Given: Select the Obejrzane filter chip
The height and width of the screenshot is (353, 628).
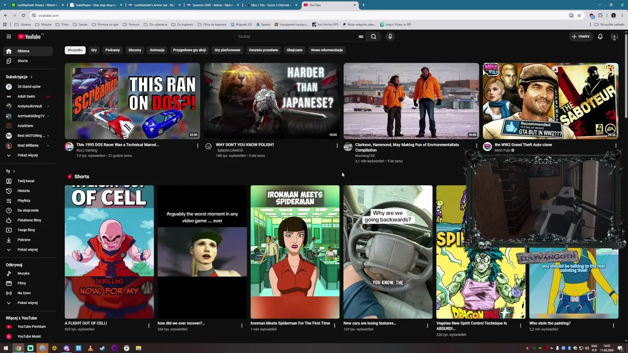Looking at the screenshot, I should coord(294,50).
